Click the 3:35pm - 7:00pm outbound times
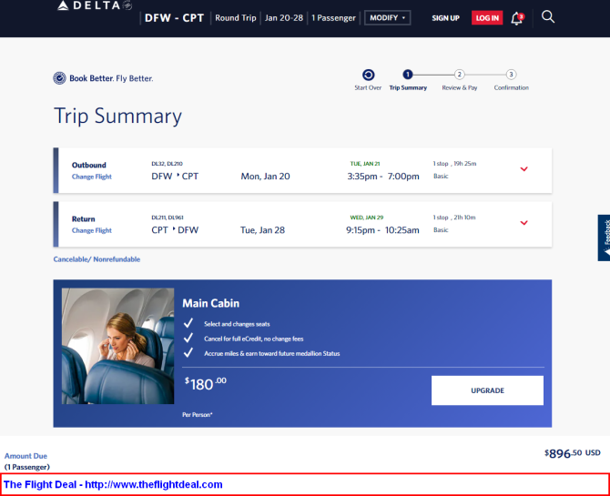610x496 pixels. point(383,177)
